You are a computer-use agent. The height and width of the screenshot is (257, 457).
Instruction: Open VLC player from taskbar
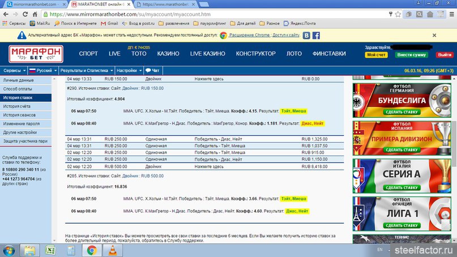pyautogui.click(x=113, y=250)
